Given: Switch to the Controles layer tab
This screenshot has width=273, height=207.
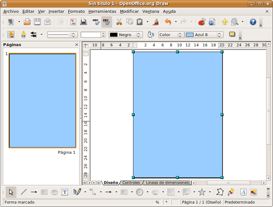Looking at the screenshot, I should click(x=131, y=183).
